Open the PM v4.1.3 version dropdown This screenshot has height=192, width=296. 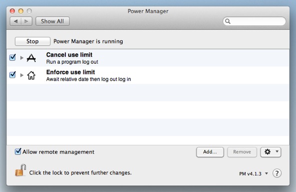click(x=254, y=174)
